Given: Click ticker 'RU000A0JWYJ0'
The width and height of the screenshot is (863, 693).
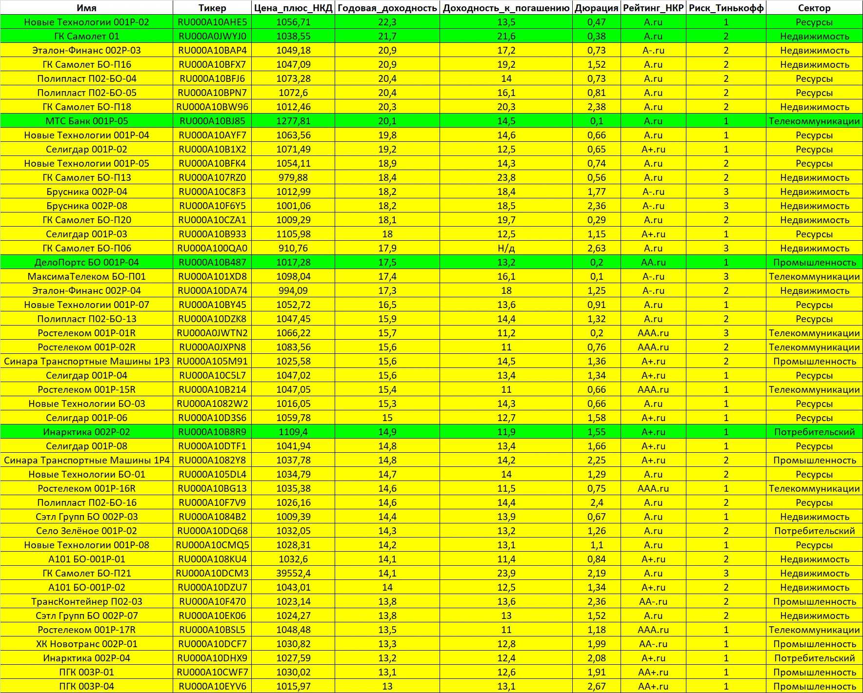Looking at the screenshot, I should click(x=213, y=36).
